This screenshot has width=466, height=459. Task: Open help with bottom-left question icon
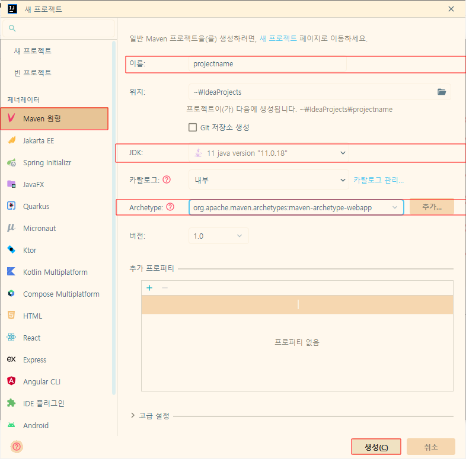[x=17, y=447]
